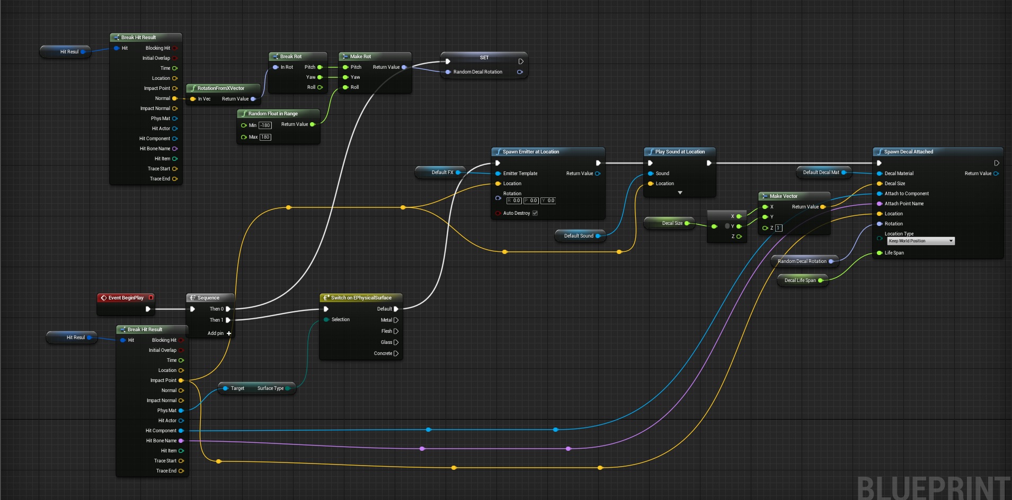Image resolution: width=1012 pixels, height=500 pixels.
Task: Click the Roll input pin on Make Rot
Action: pos(345,87)
